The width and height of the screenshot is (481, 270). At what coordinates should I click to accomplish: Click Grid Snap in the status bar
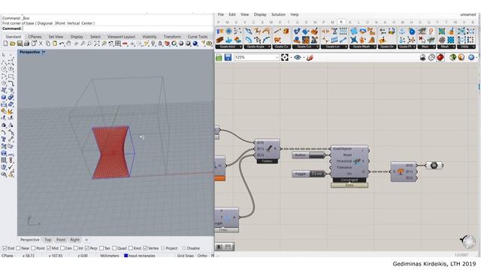coord(186,255)
